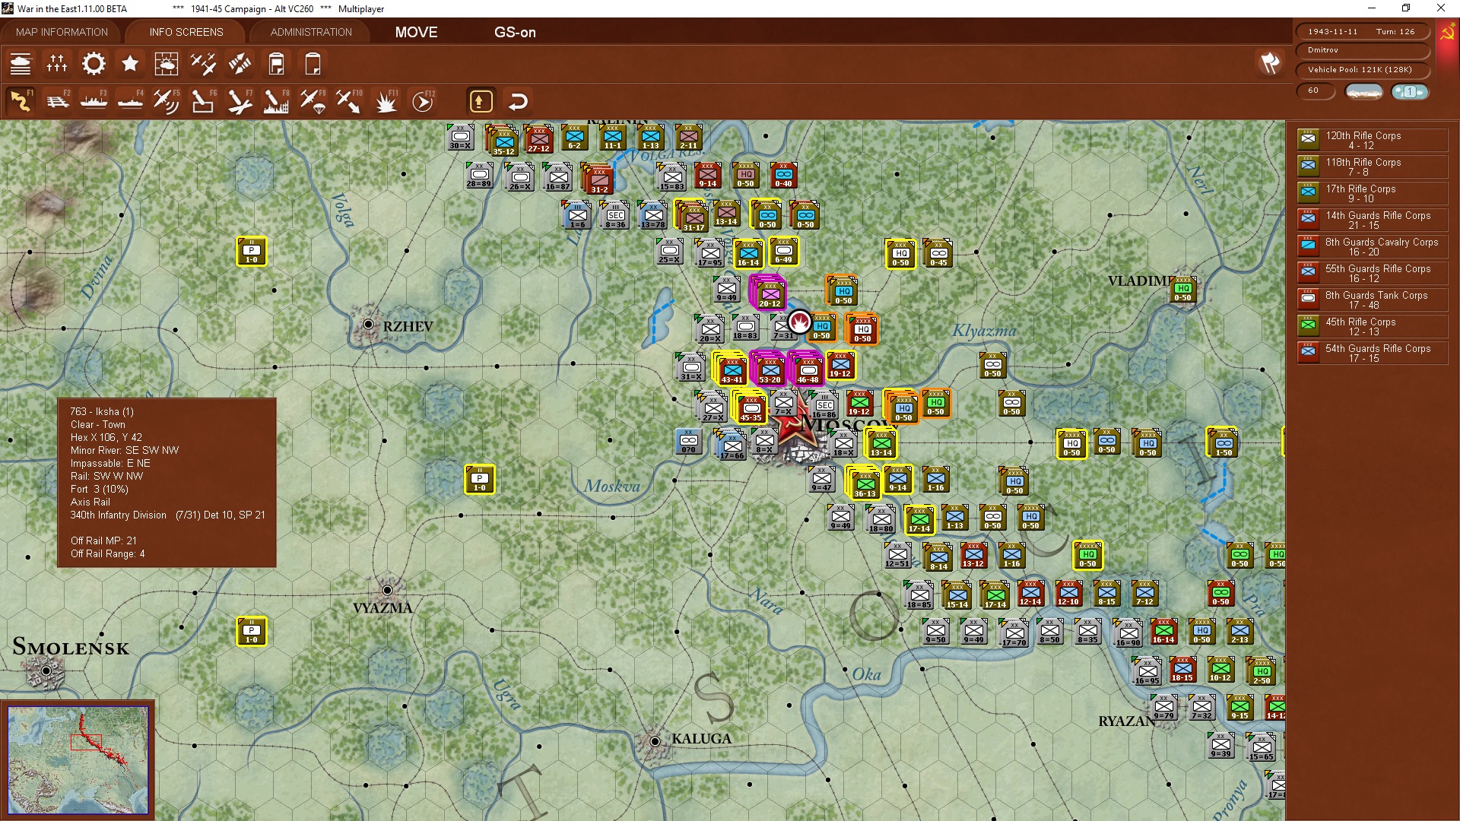
Task: Select Bomb airfield mode F7
Action: [x=240, y=101]
